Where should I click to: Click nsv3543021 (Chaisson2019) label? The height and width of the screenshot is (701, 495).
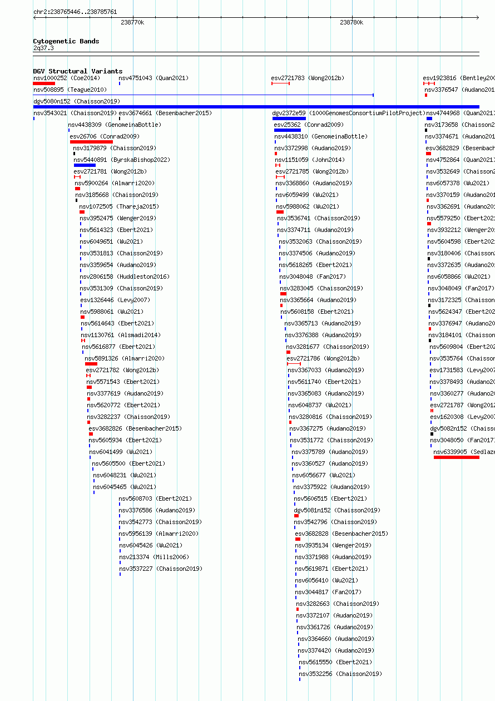tap(75, 113)
